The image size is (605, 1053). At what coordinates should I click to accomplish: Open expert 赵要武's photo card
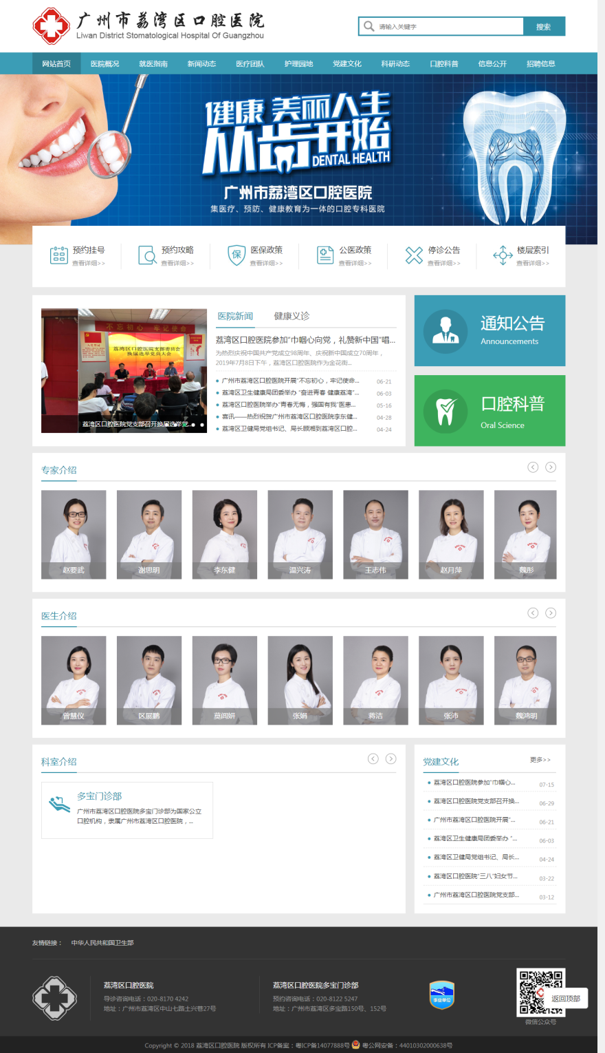coord(74,534)
